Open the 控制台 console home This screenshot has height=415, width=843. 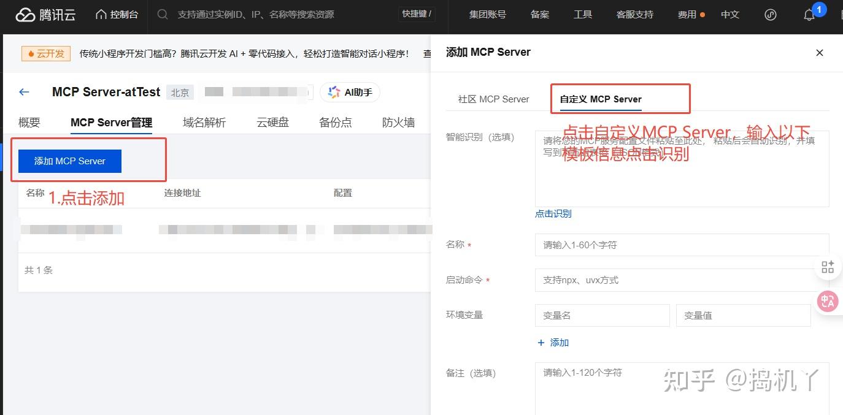coord(117,15)
